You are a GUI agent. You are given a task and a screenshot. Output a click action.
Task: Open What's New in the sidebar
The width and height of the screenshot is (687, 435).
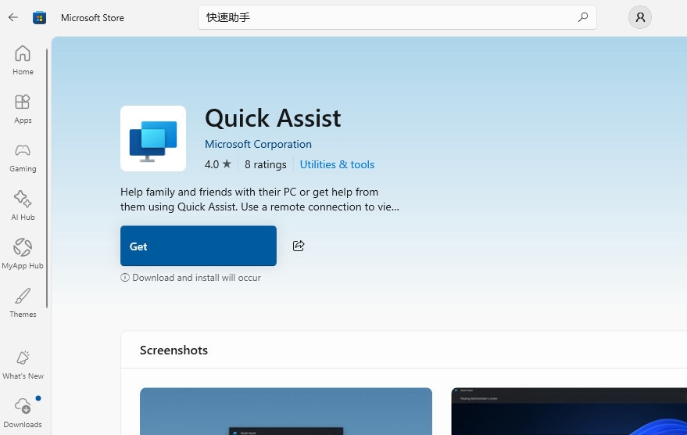pyautogui.click(x=23, y=365)
